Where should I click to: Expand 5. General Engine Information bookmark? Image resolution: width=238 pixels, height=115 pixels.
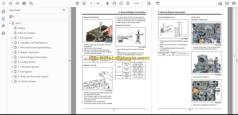[12, 57]
